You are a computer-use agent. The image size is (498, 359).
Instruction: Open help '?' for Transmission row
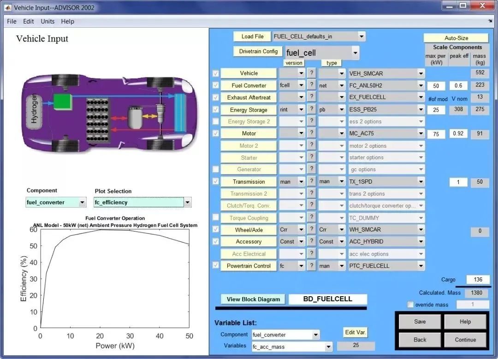pyautogui.click(x=312, y=181)
